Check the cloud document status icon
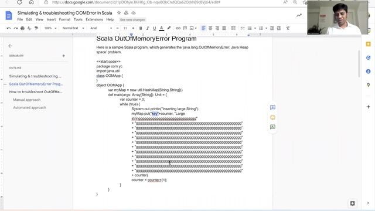This screenshot has height=211, width=375. pos(134,13)
